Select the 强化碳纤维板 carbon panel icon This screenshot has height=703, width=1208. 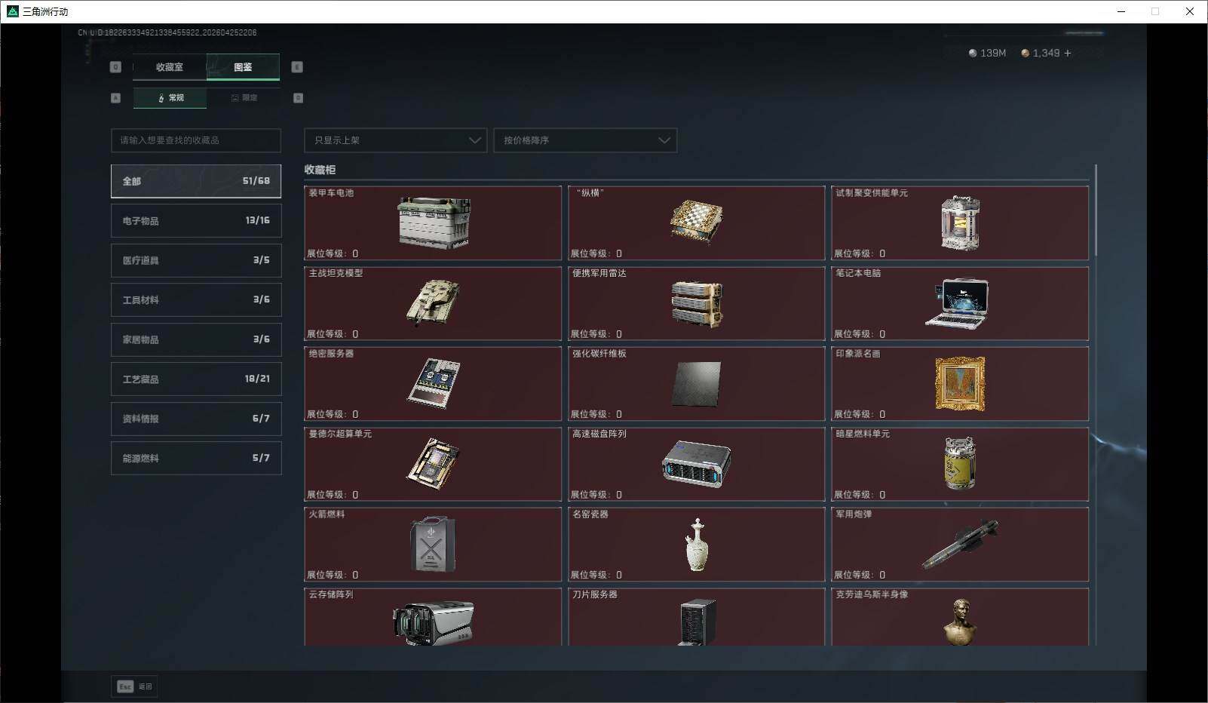696,384
